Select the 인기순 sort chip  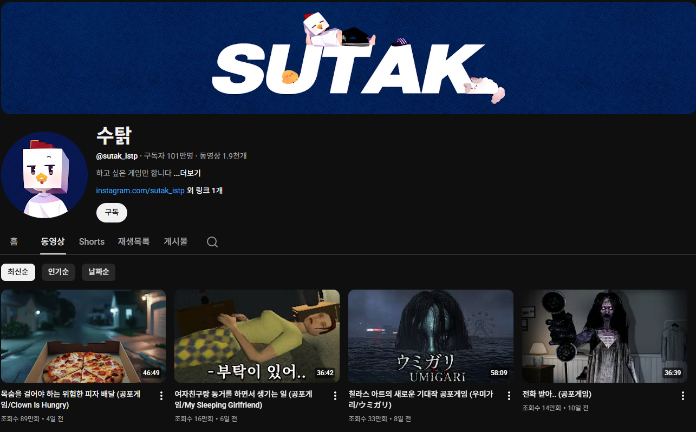tap(58, 272)
